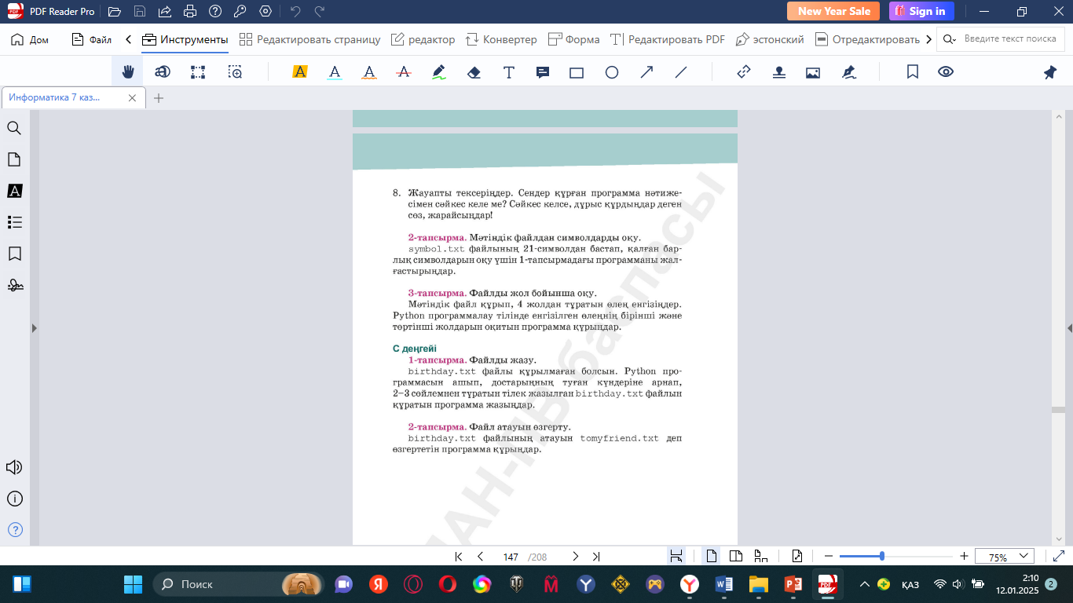Toggle the eye visibility icon in toolbar
Image resolution: width=1073 pixels, height=603 pixels.
tap(946, 72)
